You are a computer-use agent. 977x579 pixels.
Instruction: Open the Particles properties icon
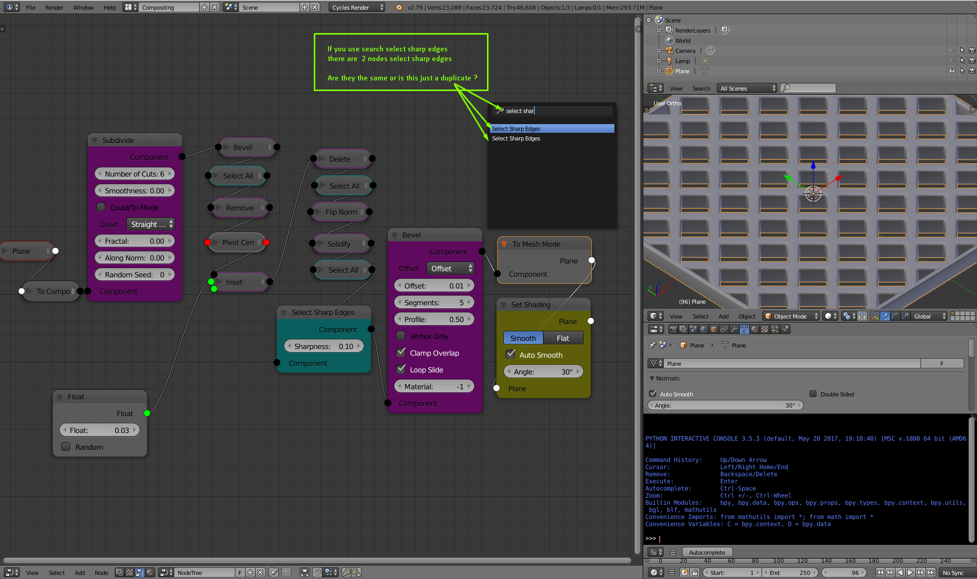pos(775,329)
